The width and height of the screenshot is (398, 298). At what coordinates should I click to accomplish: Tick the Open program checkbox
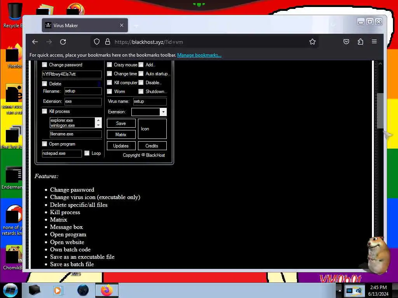(x=44, y=144)
